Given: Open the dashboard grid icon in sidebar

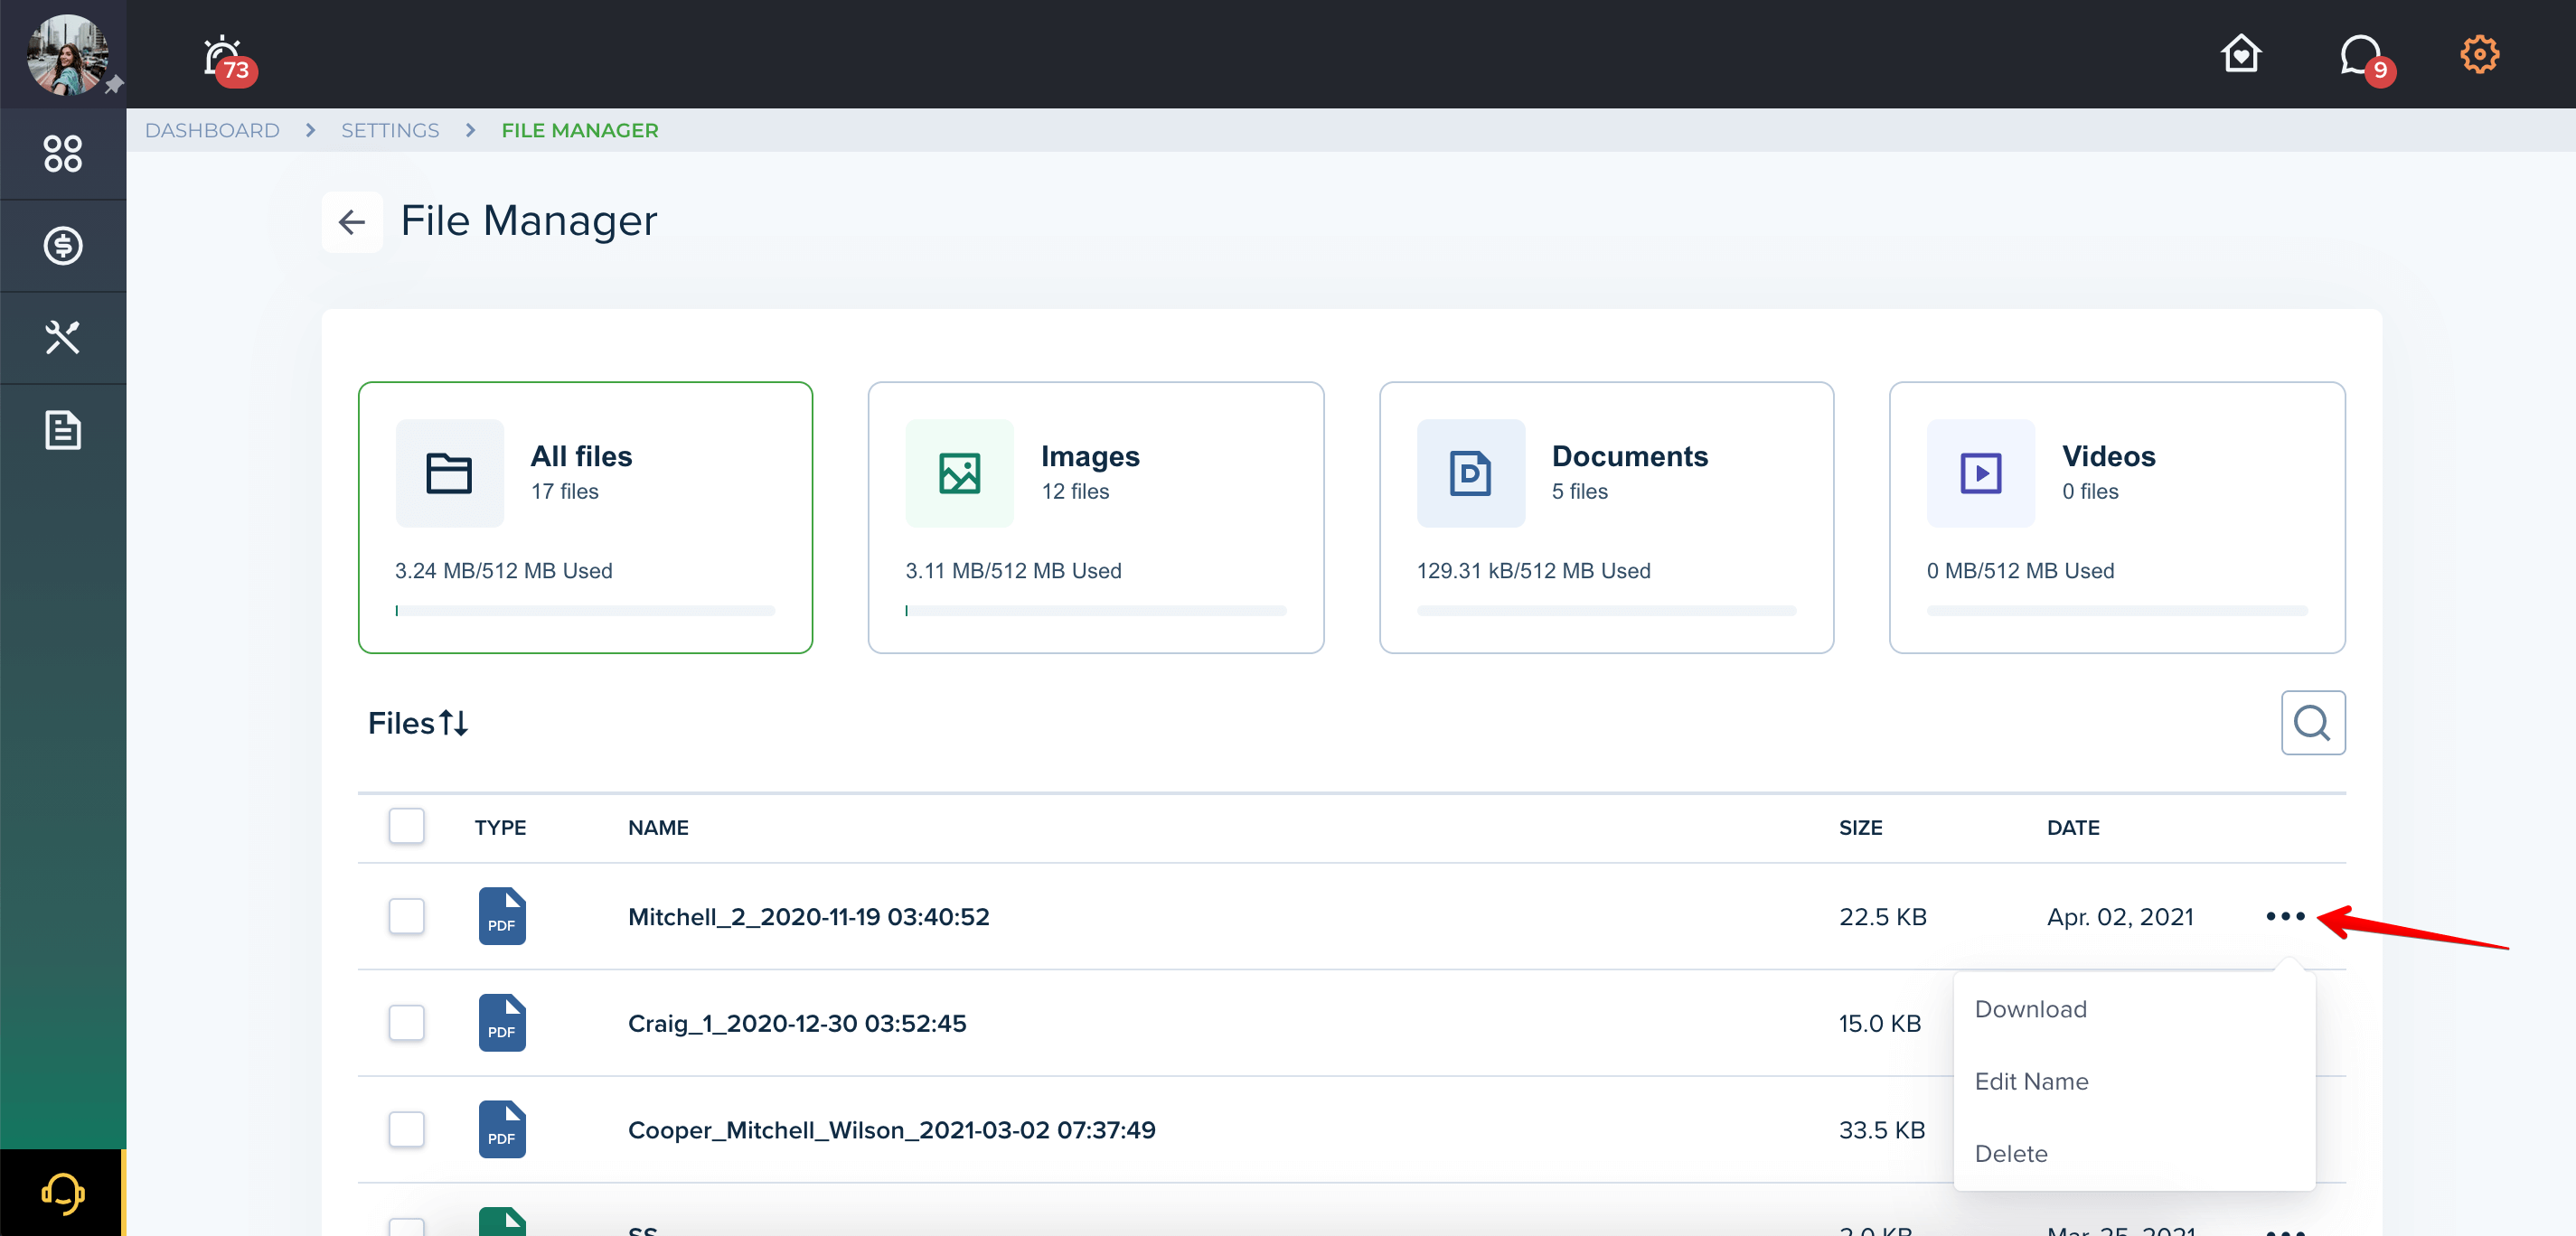Looking at the screenshot, I should 63,154.
